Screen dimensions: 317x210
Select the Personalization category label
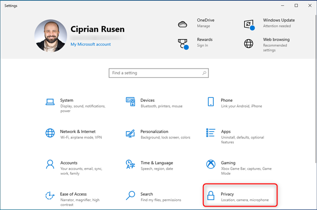pos(154,132)
